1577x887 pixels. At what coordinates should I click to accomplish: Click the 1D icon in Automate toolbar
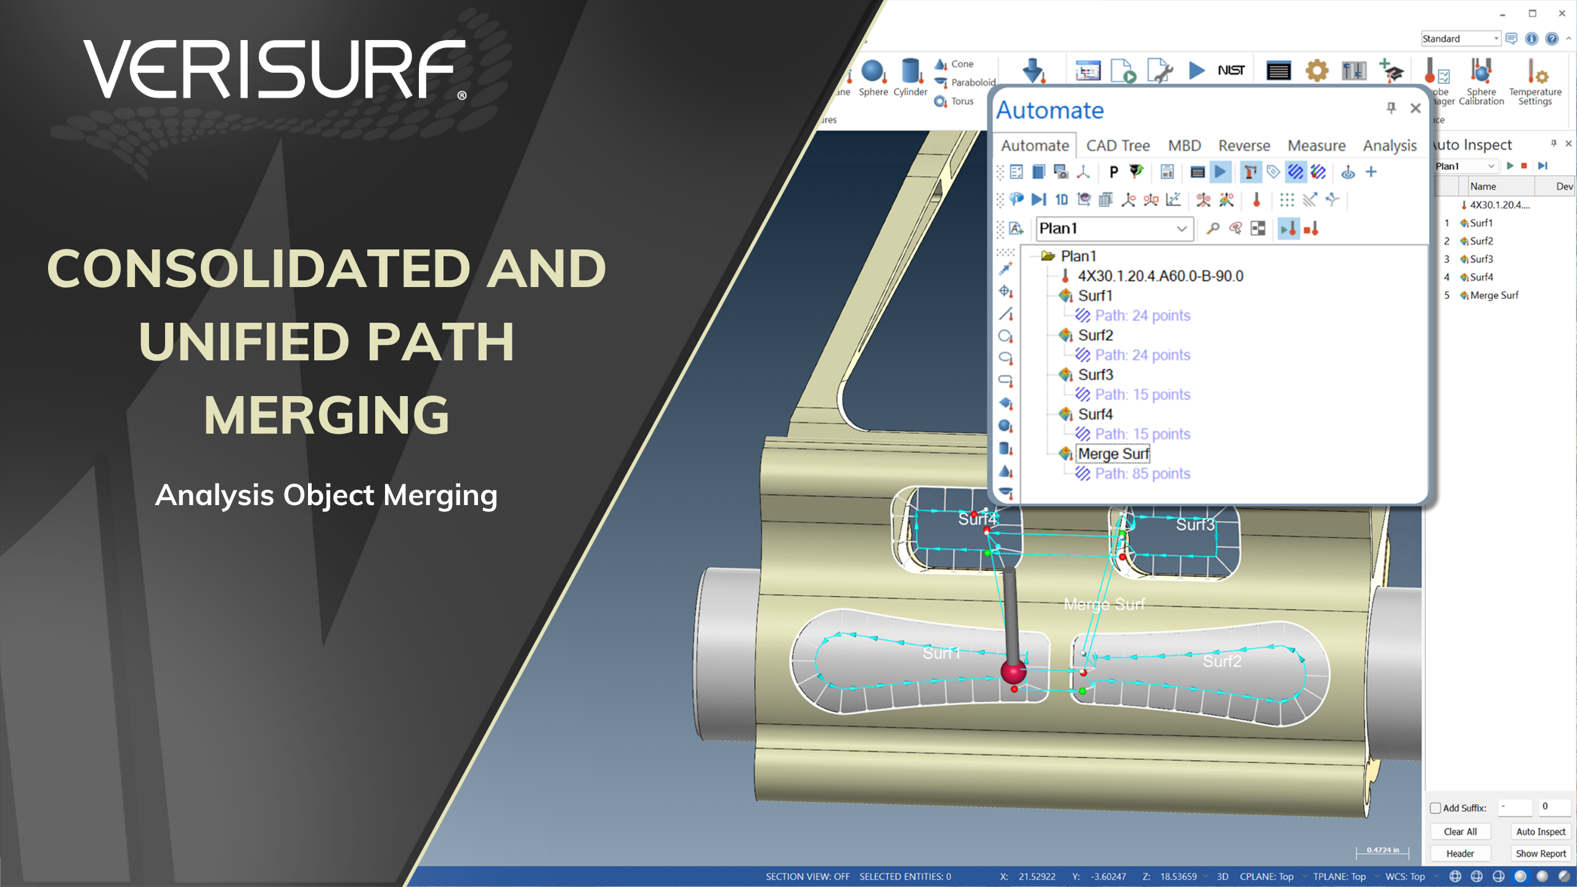click(1061, 200)
